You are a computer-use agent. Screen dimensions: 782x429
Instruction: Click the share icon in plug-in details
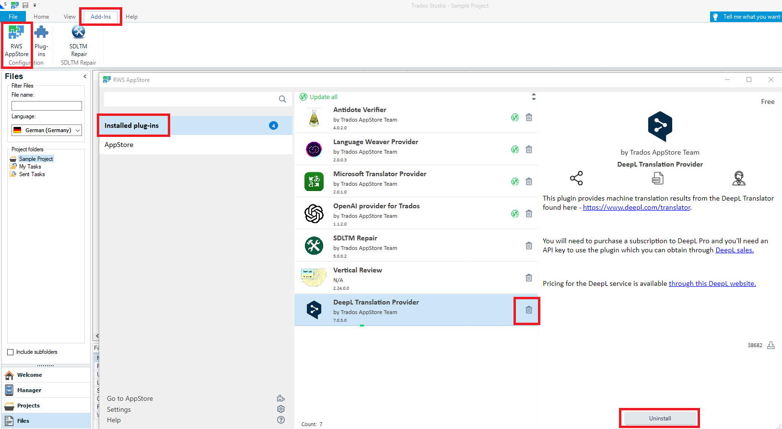click(x=576, y=178)
